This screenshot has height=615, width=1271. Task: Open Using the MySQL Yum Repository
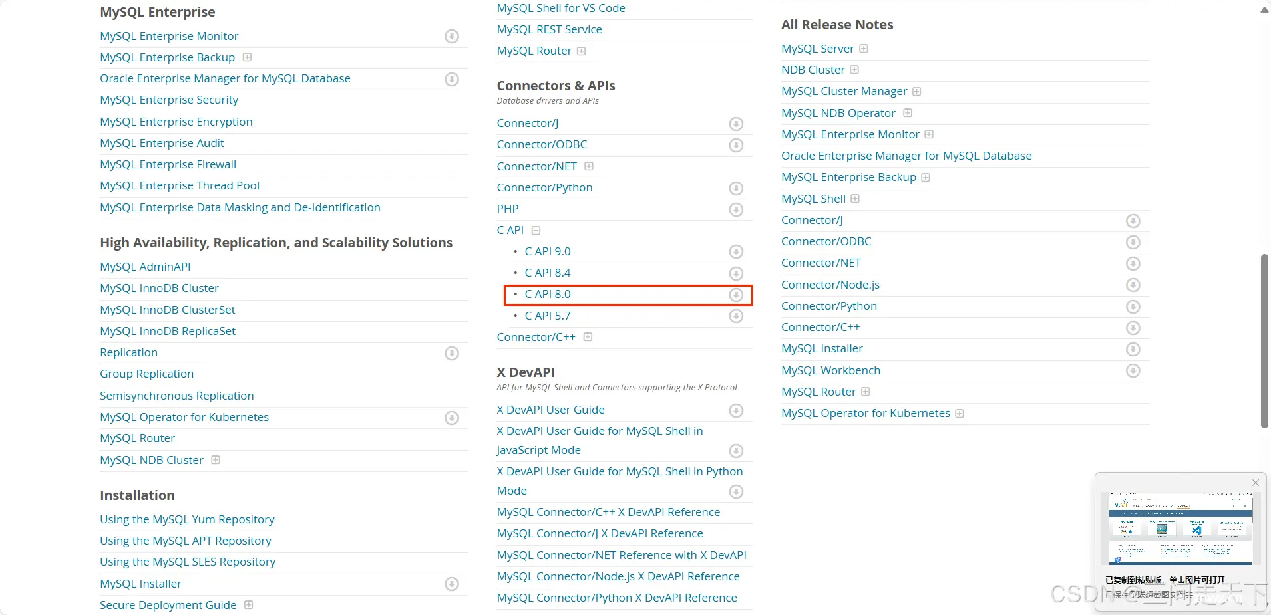(187, 519)
